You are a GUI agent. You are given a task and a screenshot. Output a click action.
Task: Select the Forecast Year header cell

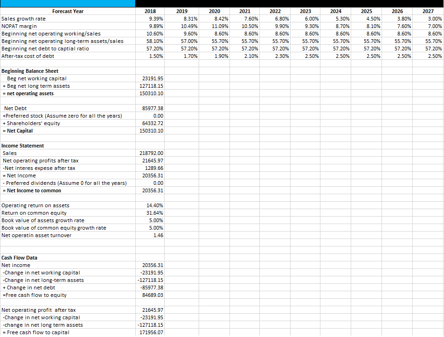[68, 11]
